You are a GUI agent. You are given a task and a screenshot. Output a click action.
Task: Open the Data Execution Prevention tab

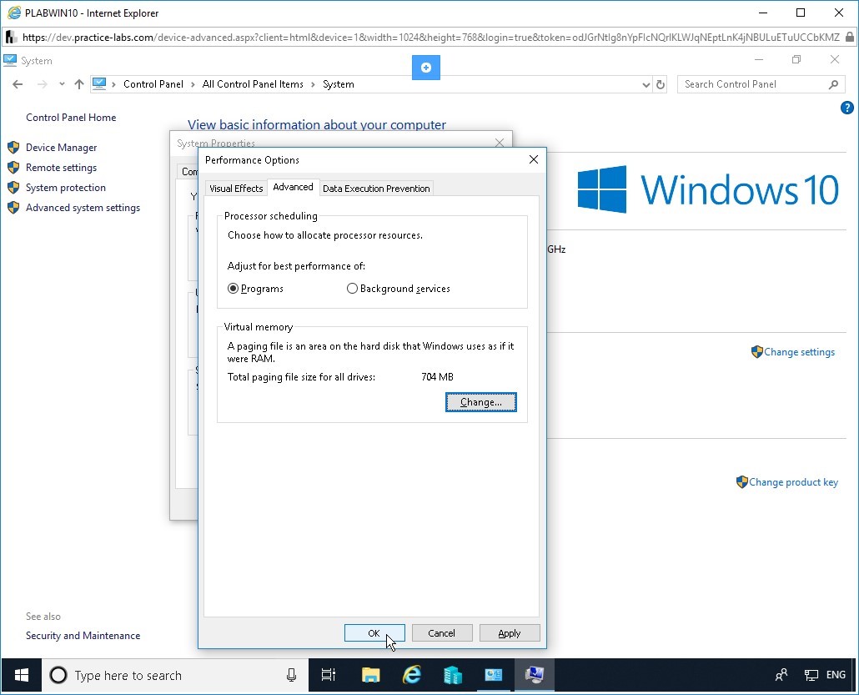pos(376,188)
